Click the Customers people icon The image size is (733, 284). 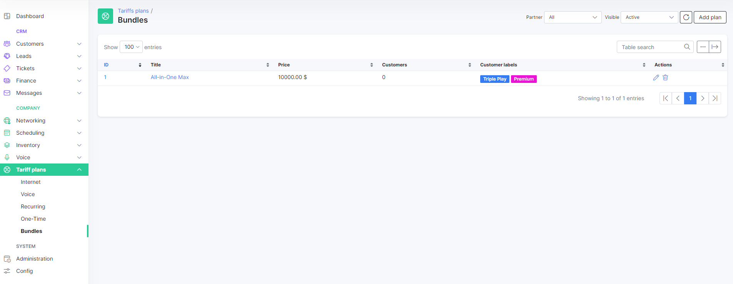tap(7, 44)
